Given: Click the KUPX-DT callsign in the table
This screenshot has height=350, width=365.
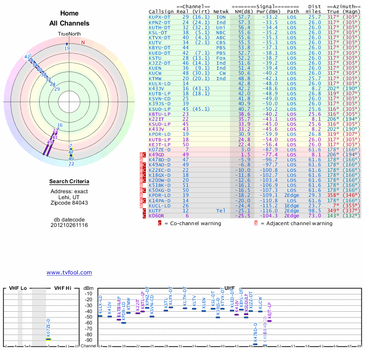Looking at the screenshot, I should pos(160,17).
